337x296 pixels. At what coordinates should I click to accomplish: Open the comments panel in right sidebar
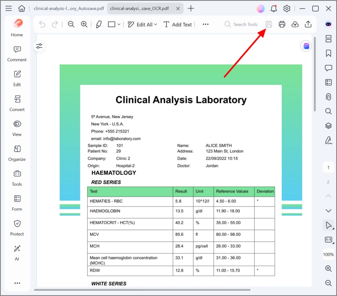tap(328, 68)
